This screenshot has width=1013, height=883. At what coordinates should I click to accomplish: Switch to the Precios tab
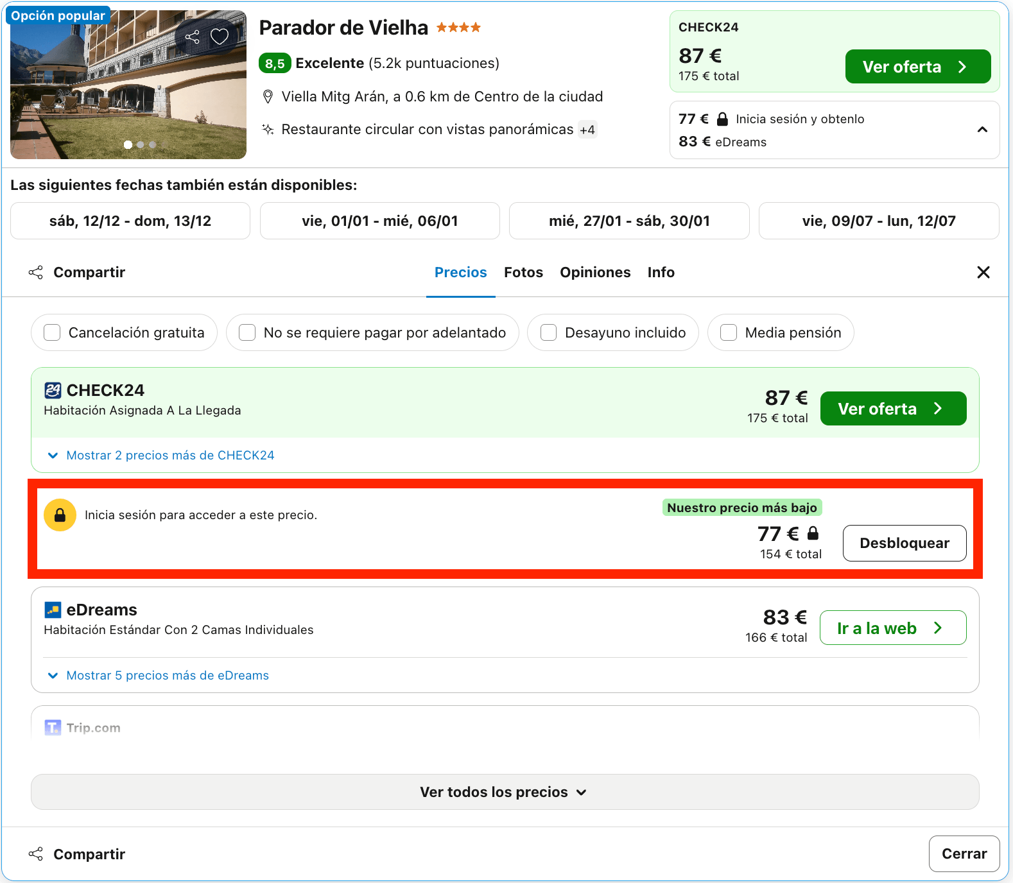461,273
